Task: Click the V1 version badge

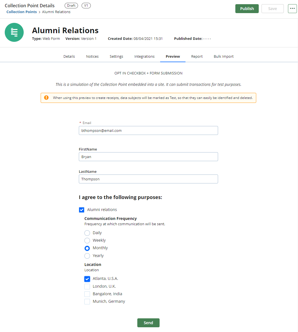Action: [86, 6]
